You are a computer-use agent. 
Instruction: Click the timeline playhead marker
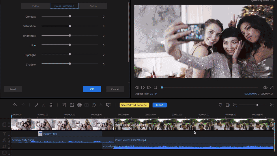11,116
